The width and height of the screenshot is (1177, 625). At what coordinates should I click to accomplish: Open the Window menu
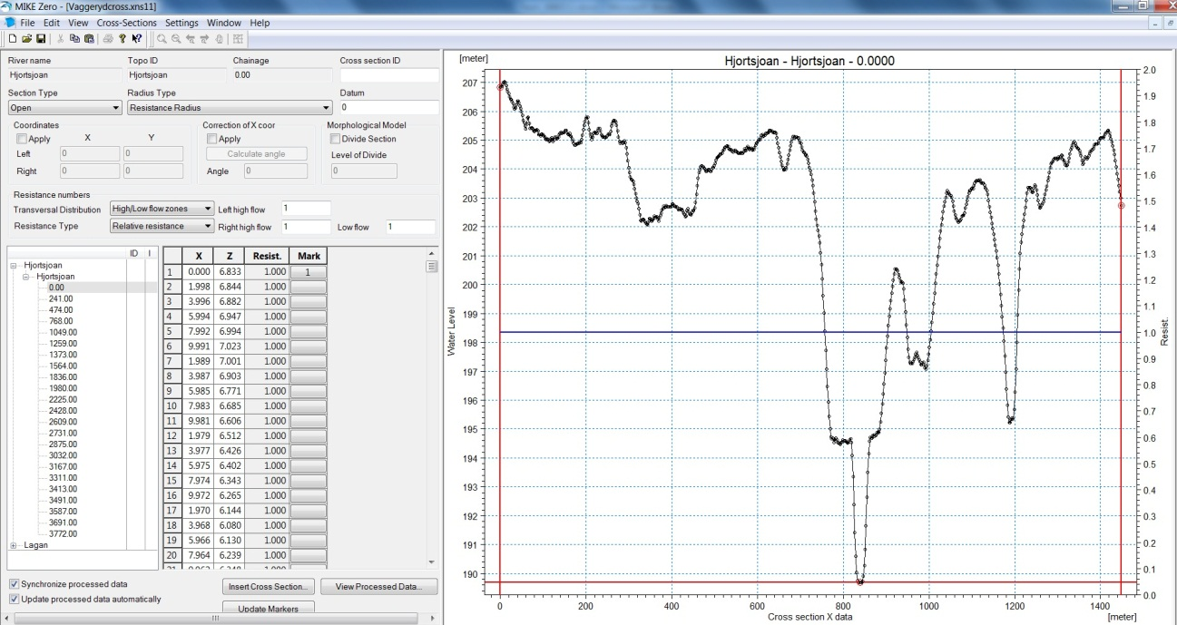(x=224, y=23)
